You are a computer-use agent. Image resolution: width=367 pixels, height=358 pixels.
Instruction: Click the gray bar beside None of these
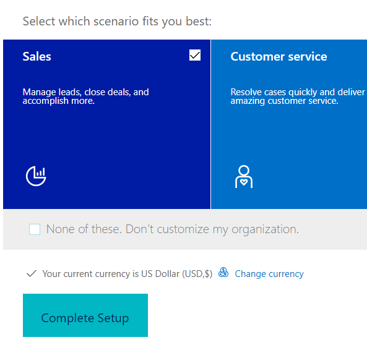(332, 229)
